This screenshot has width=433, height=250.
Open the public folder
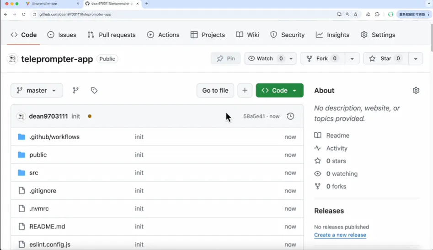(x=38, y=155)
